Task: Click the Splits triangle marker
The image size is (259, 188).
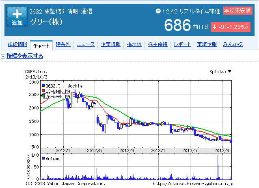Action: tap(229, 71)
